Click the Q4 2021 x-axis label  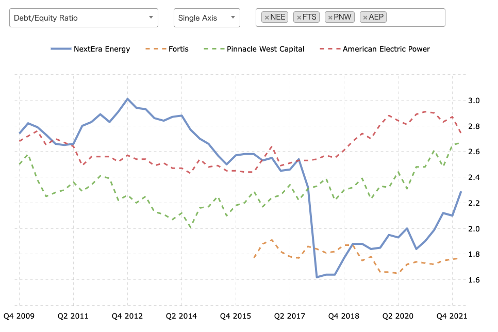452,316
